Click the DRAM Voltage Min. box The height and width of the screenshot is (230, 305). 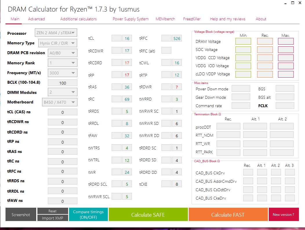pyautogui.click(x=243, y=41)
